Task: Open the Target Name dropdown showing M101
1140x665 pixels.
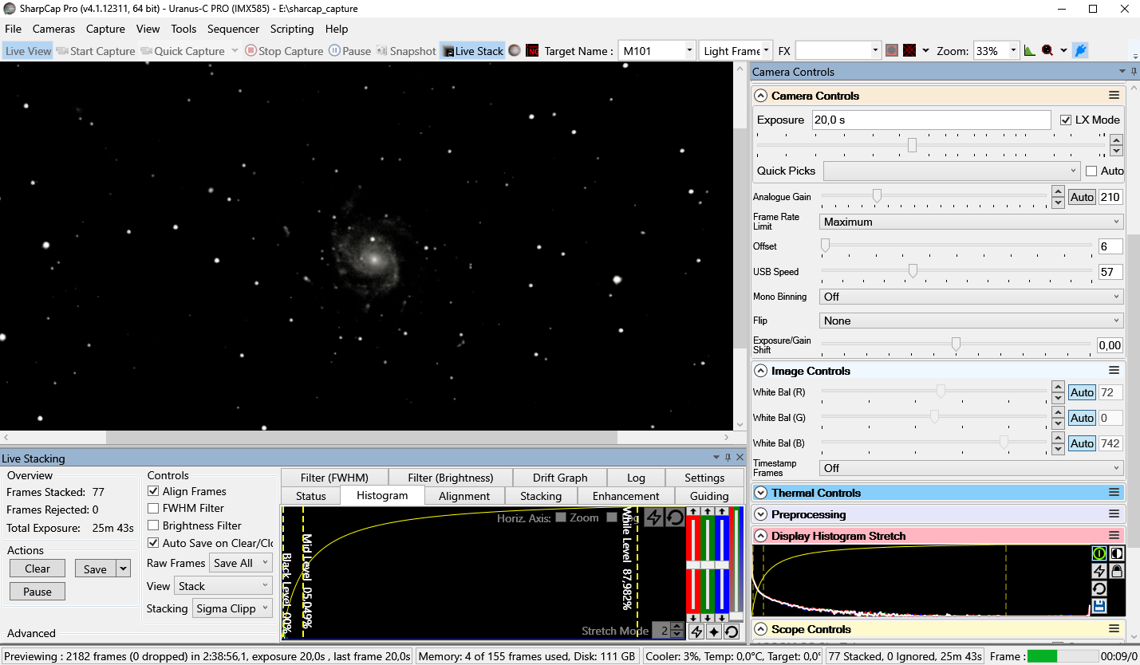Action: pyautogui.click(x=689, y=49)
